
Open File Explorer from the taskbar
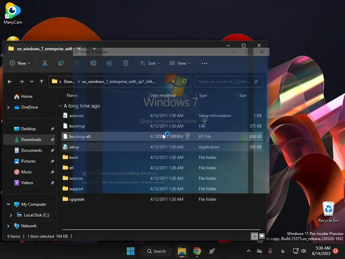click(182, 251)
